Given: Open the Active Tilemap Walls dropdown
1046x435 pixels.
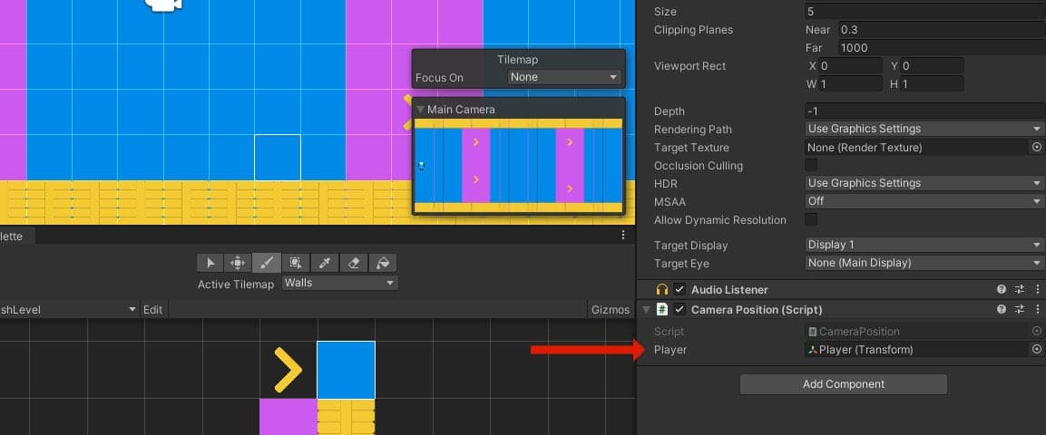Looking at the screenshot, I should tap(339, 283).
